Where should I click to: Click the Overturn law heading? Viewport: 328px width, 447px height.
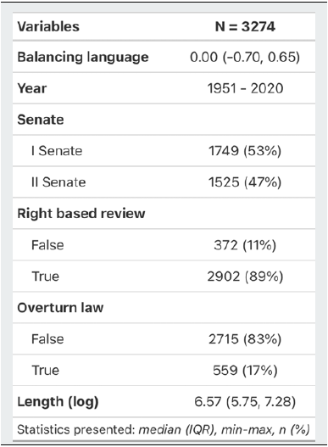60,308
